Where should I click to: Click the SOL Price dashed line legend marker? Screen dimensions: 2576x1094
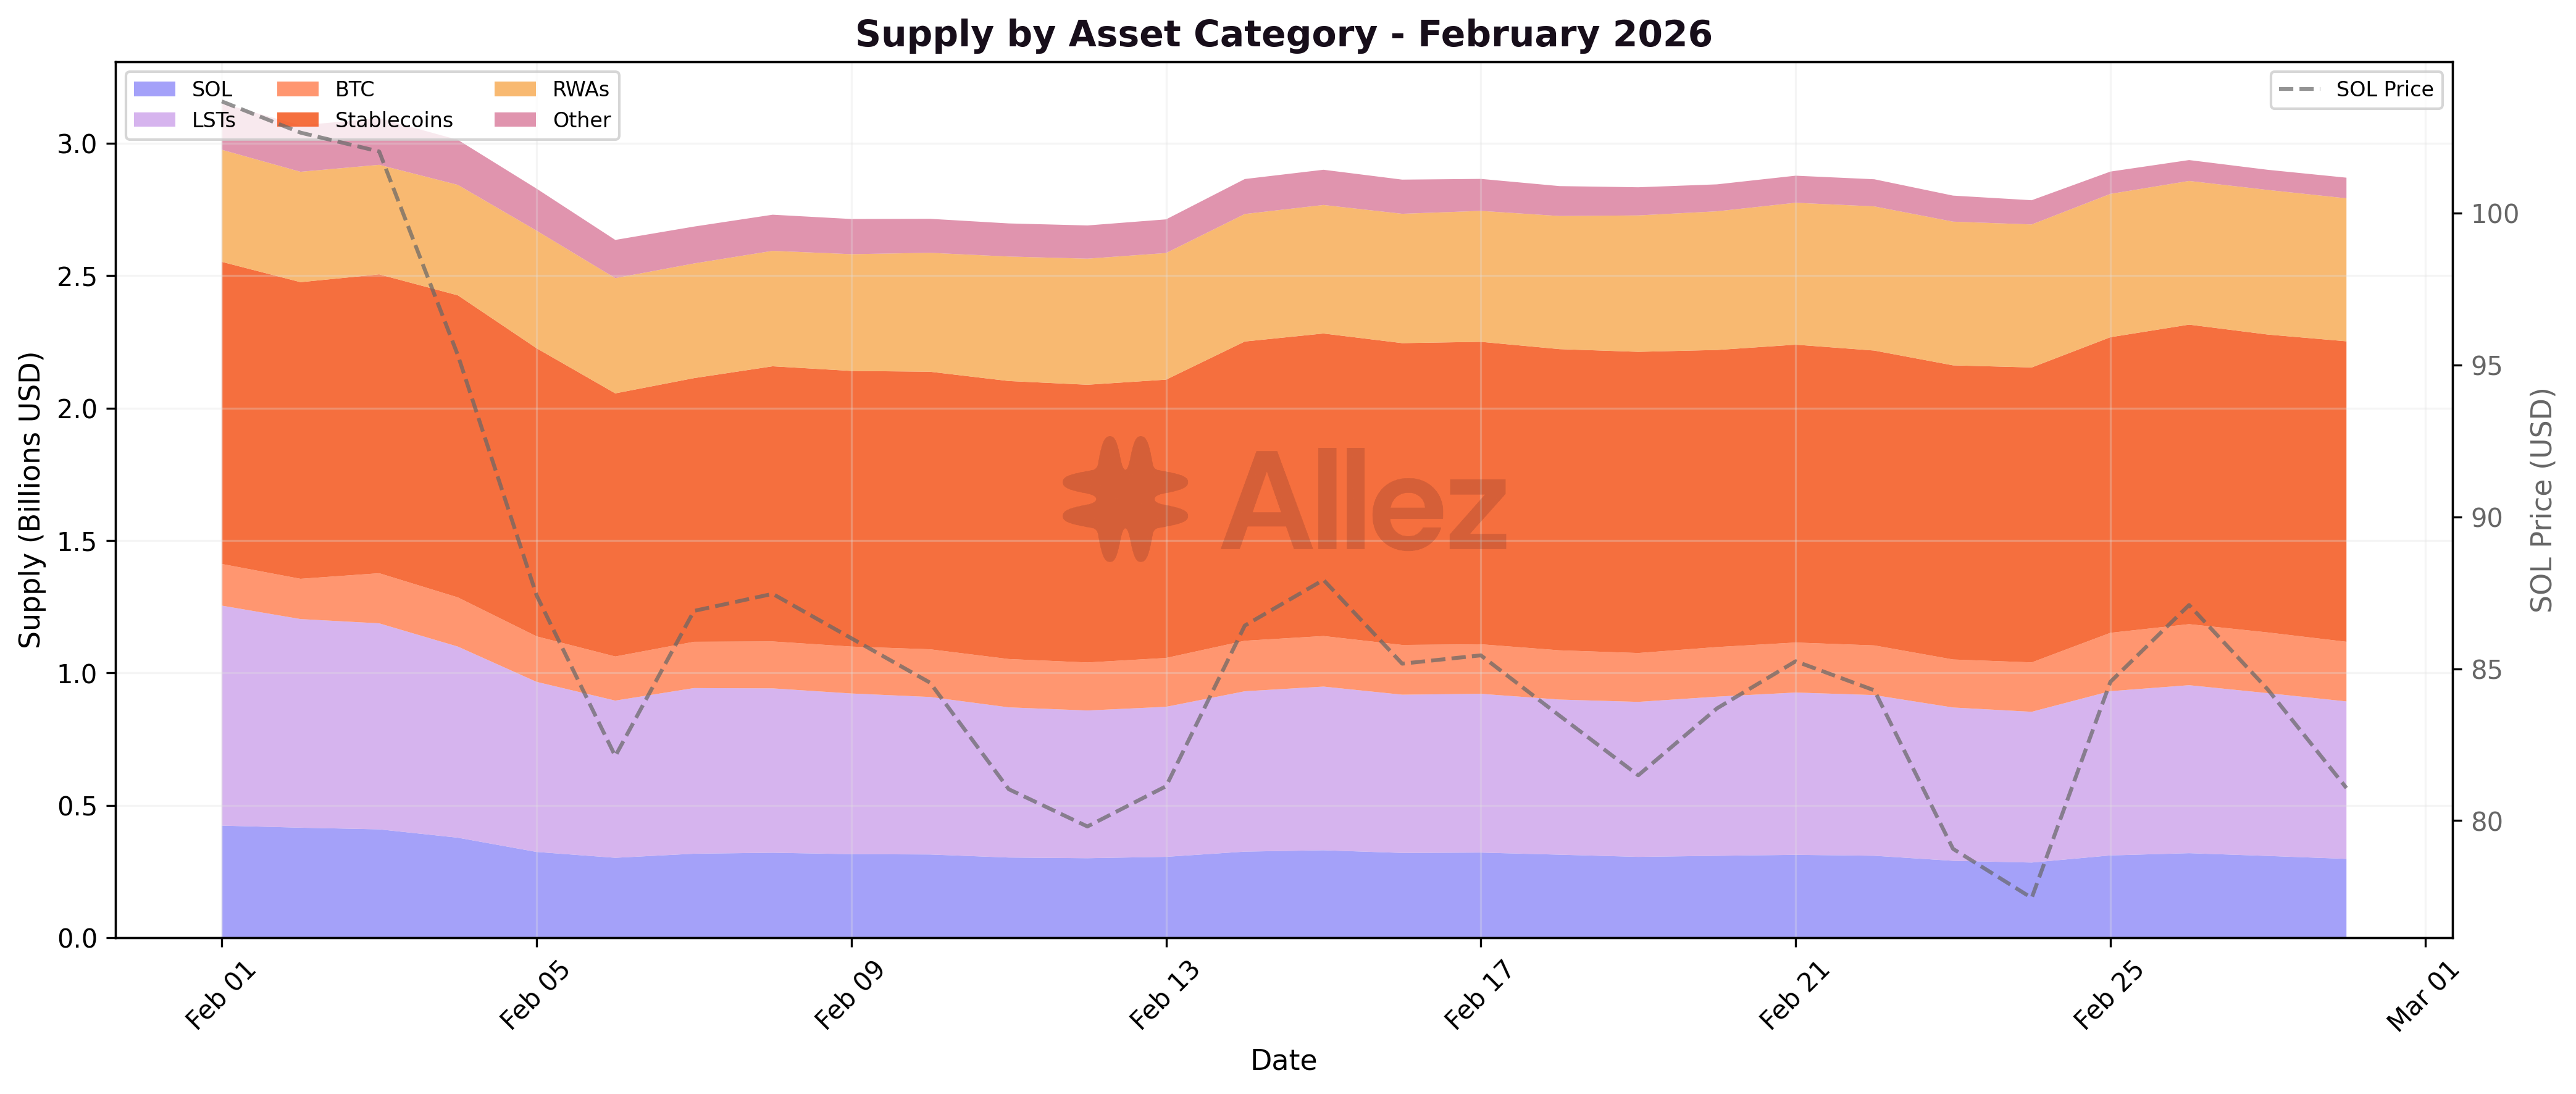pos(2299,89)
